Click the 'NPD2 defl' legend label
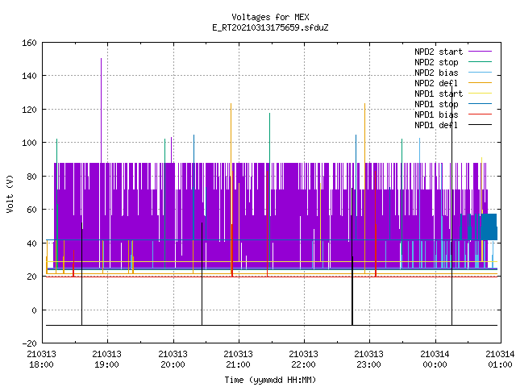 point(436,83)
